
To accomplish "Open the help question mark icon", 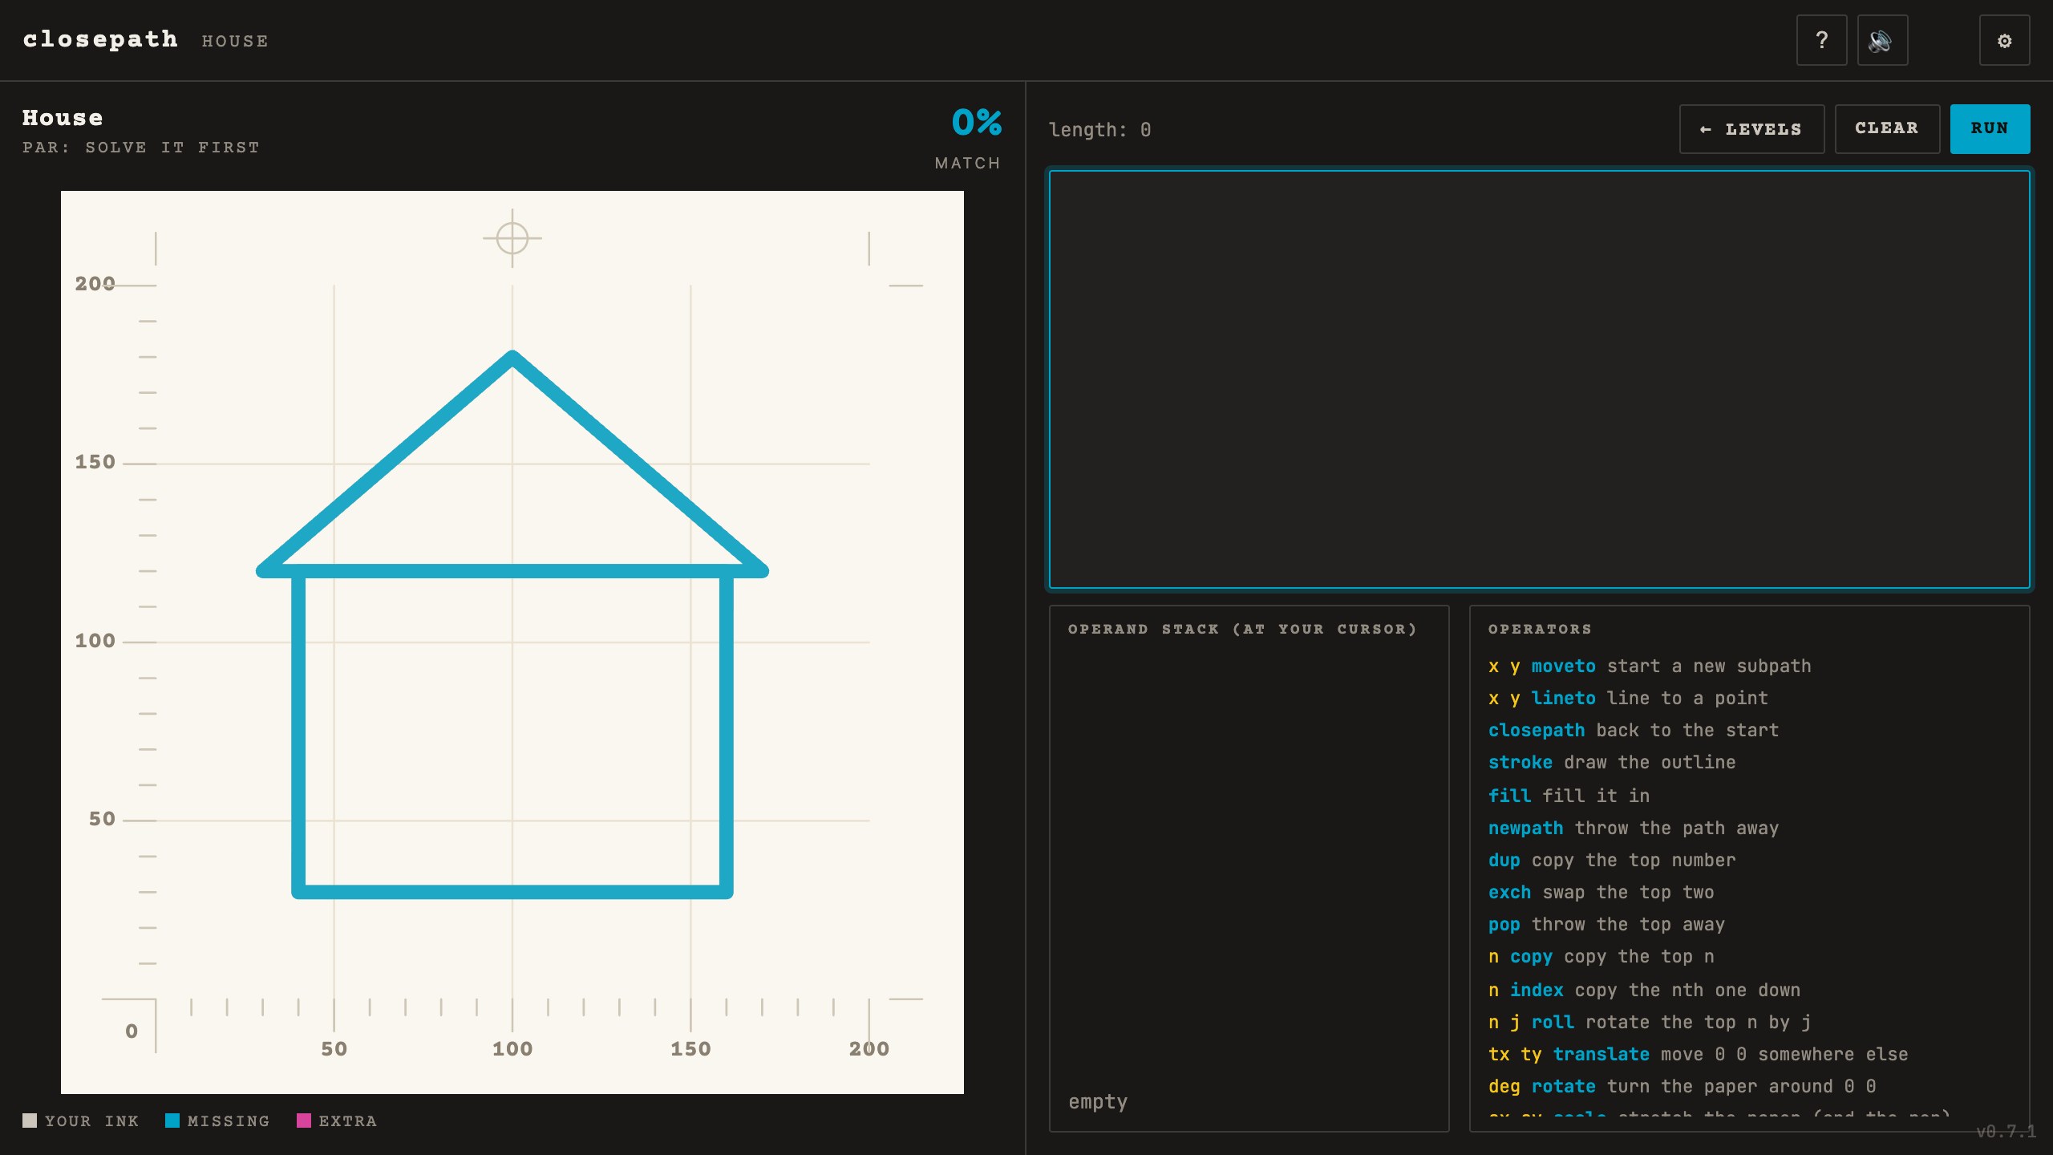I will tap(1821, 40).
